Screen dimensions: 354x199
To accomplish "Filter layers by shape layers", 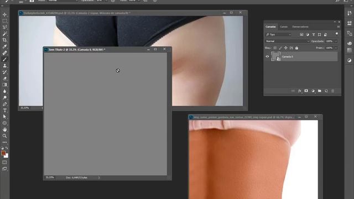I will [320, 34].
